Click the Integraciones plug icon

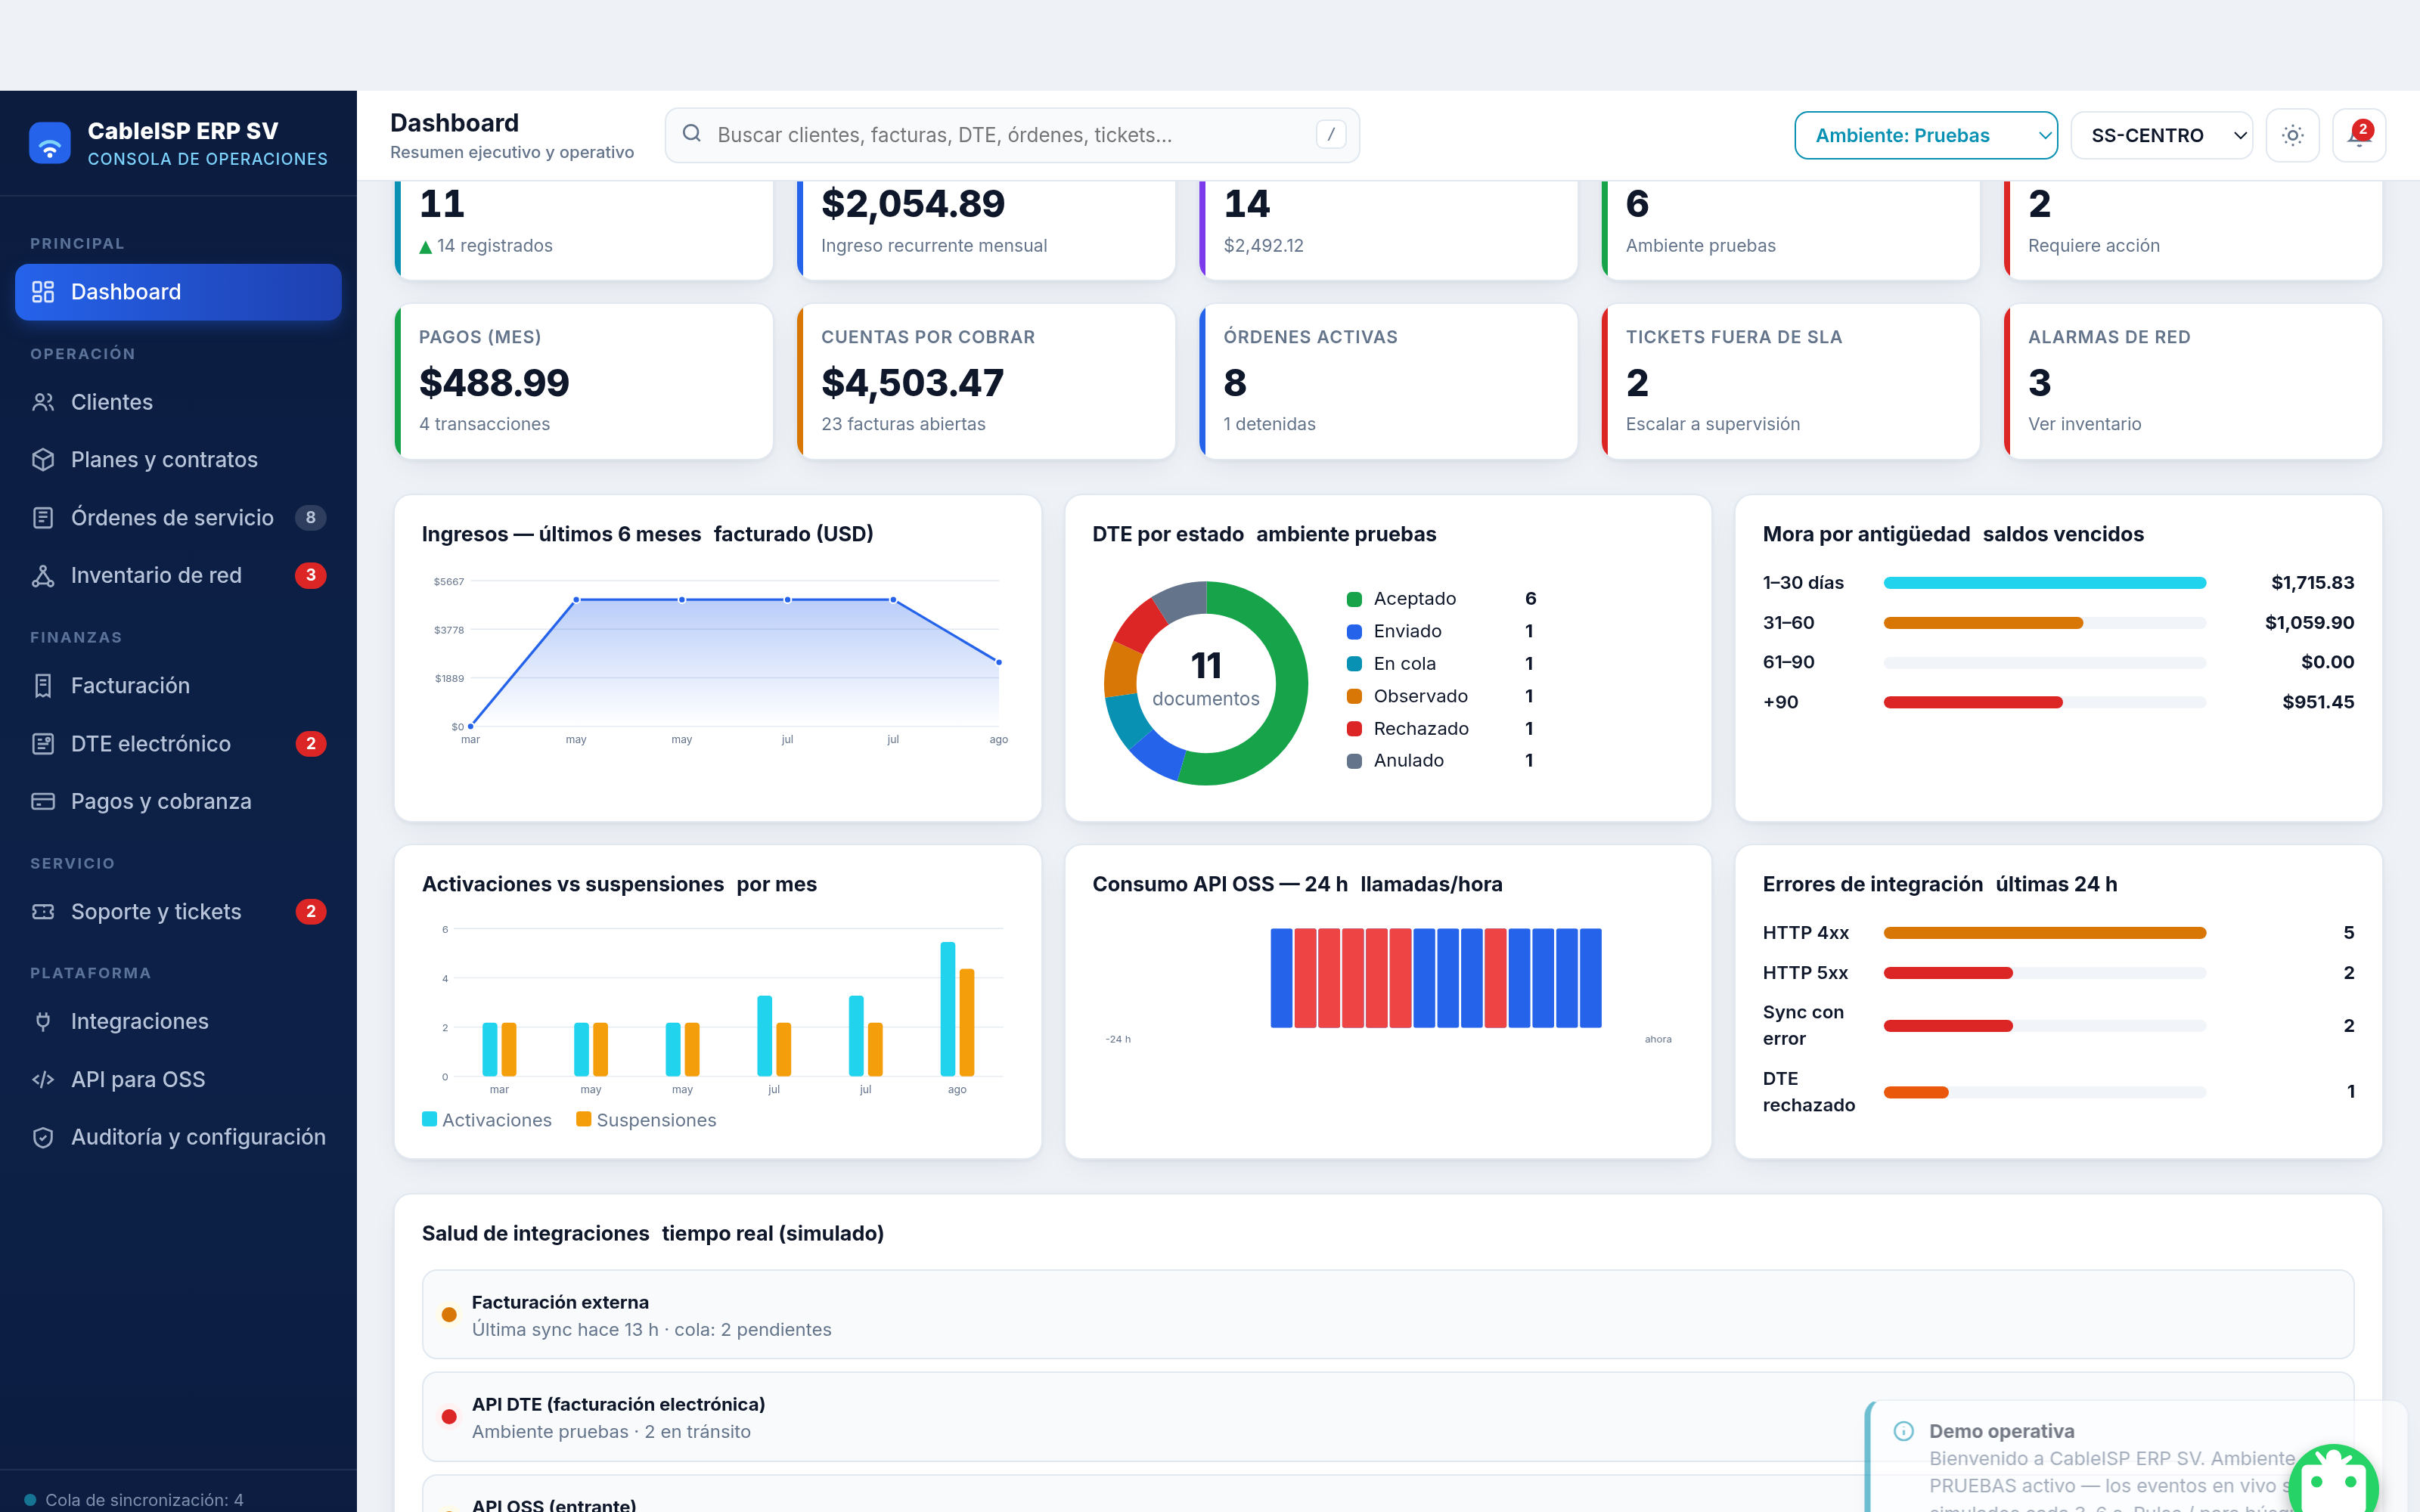[43, 1022]
